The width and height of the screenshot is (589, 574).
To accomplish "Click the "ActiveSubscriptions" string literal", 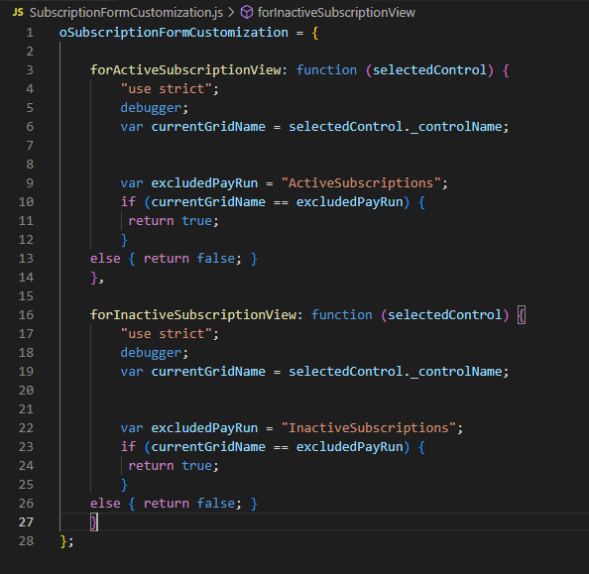I will [x=361, y=183].
